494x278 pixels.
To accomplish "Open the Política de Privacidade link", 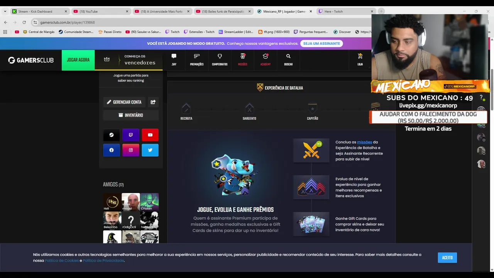I will pos(103,261).
